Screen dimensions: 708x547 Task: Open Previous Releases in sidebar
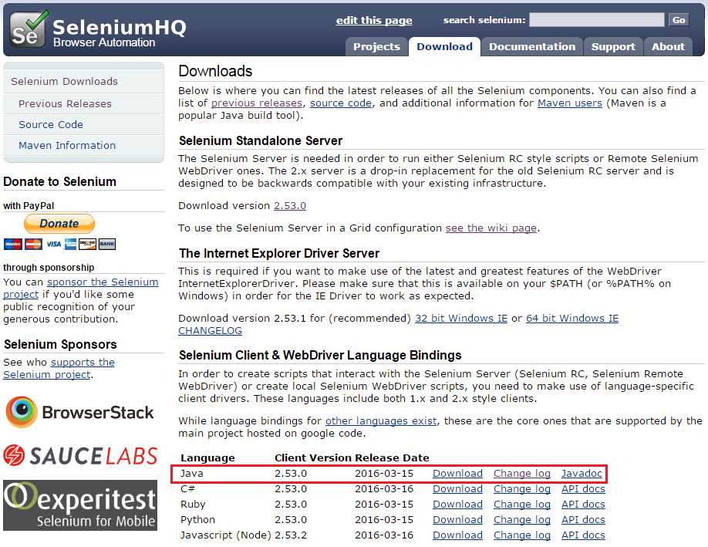[65, 103]
